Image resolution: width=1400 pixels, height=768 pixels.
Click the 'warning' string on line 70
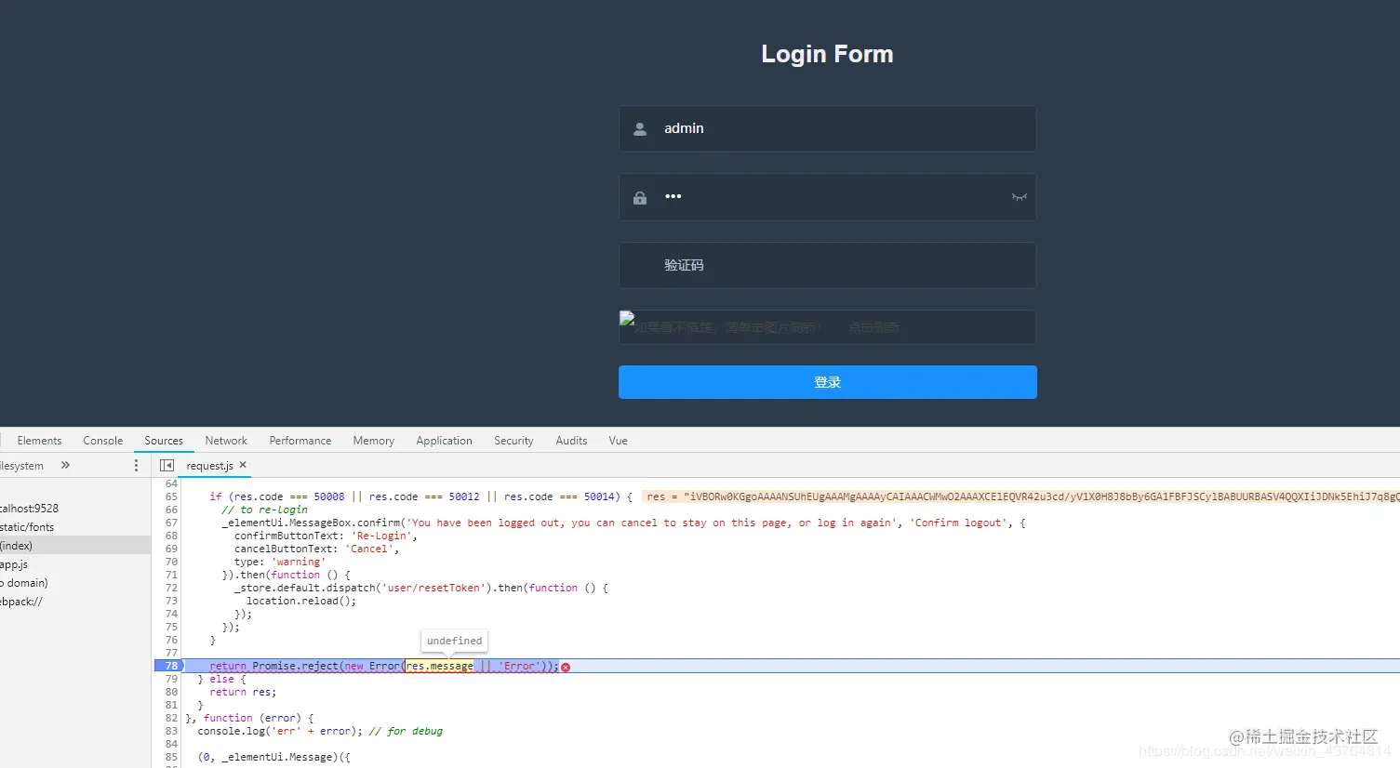tap(299, 562)
